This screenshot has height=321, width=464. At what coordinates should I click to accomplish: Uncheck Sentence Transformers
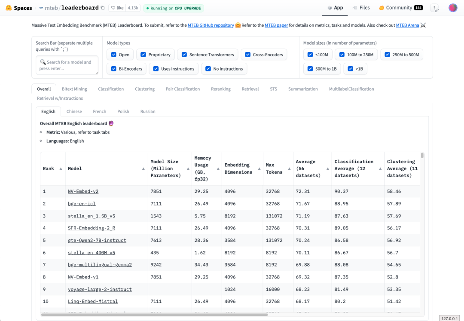point(184,55)
